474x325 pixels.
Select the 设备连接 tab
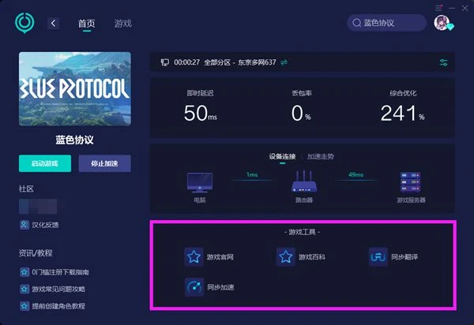[282, 157]
